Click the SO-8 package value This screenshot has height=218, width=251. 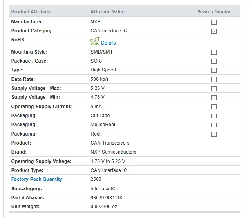96,61
